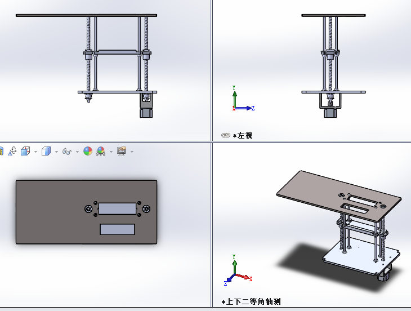Select the white base plate in isometric view
411x311 pixels.
click(359, 258)
